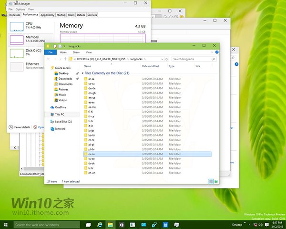Switch to Services tab in Task Manager
The image size is (286, 229).
point(92,15)
